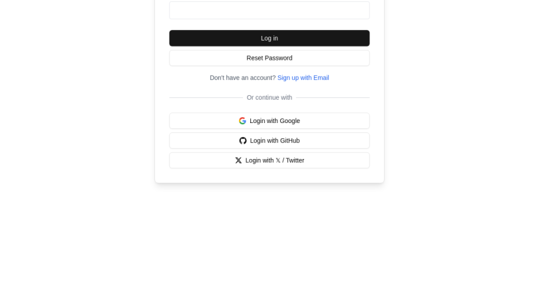Screen dimensions: 539x282
Task: Open the Reset Password option
Action: click(x=269, y=58)
